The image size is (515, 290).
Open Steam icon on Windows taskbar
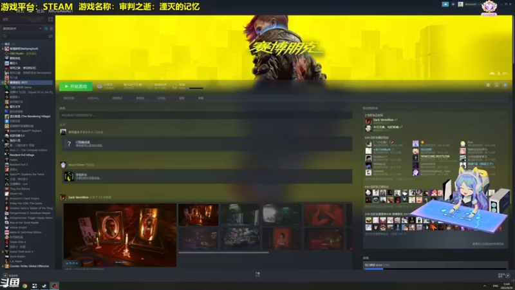[44, 285]
